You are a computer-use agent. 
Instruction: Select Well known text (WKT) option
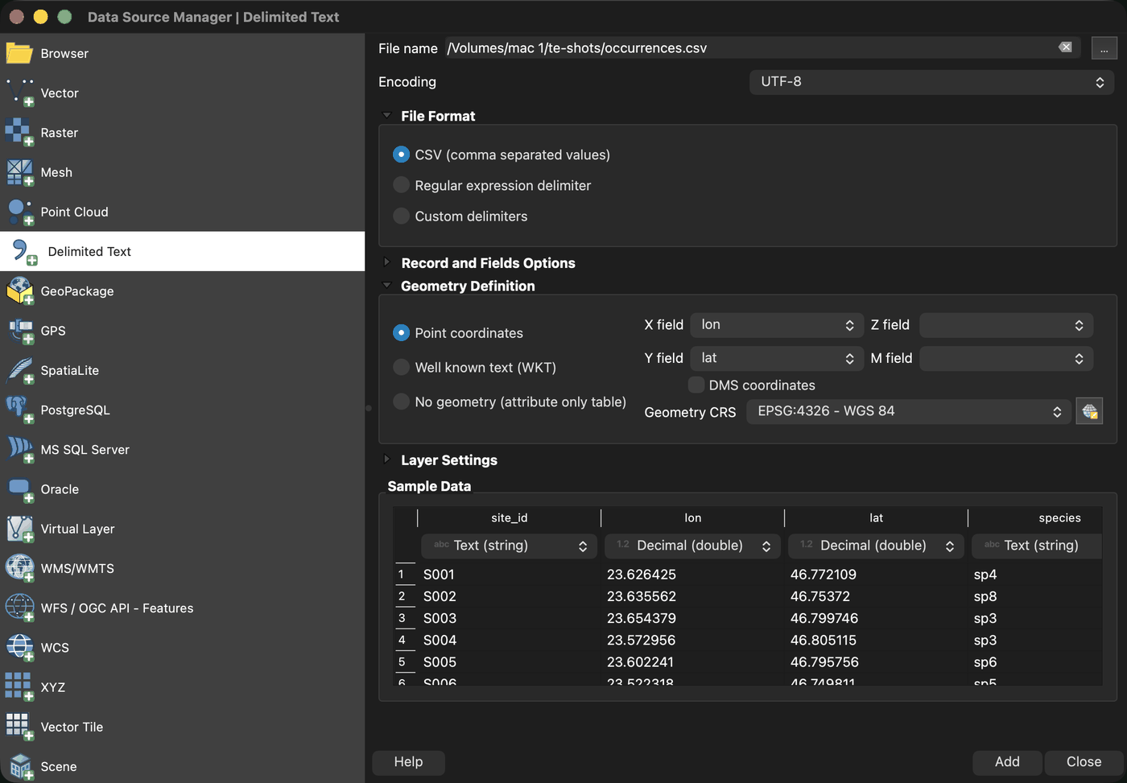(401, 367)
